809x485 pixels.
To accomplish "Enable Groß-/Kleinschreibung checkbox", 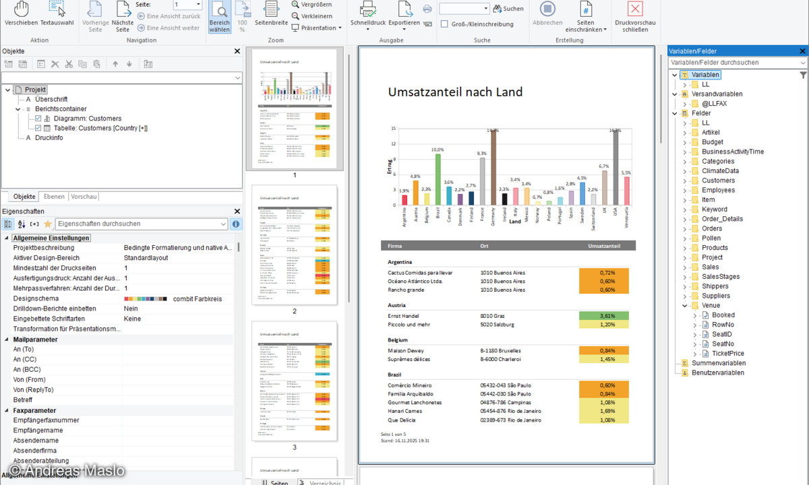I will click(x=445, y=24).
